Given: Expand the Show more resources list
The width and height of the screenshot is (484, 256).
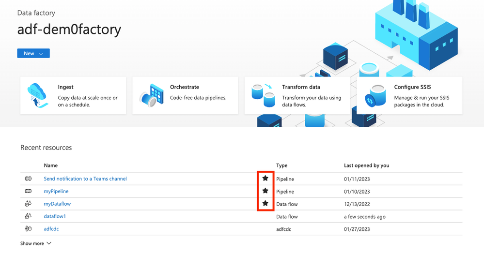Looking at the screenshot, I should pyautogui.click(x=36, y=243).
